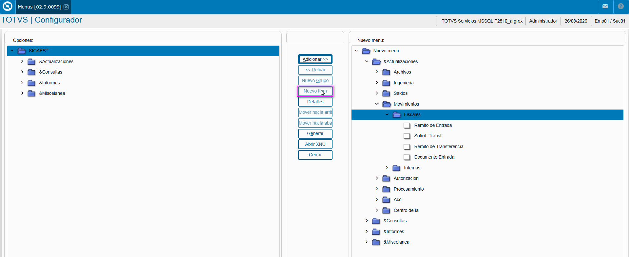The width and height of the screenshot is (629, 257).
Task: Click the &Informes folder icon in the Opciones panel
Action: tap(31, 83)
